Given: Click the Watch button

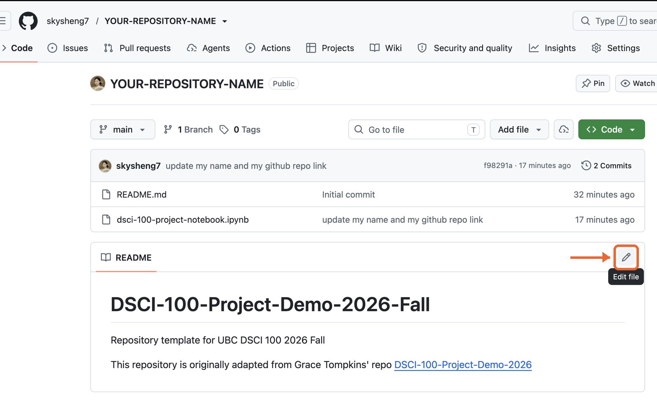Looking at the screenshot, I should [636, 83].
